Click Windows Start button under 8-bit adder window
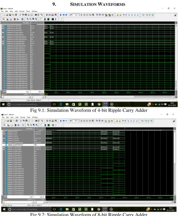 tap(4, 210)
